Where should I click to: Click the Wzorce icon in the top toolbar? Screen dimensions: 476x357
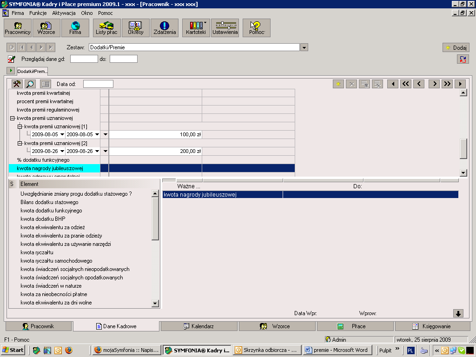click(x=46, y=28)
